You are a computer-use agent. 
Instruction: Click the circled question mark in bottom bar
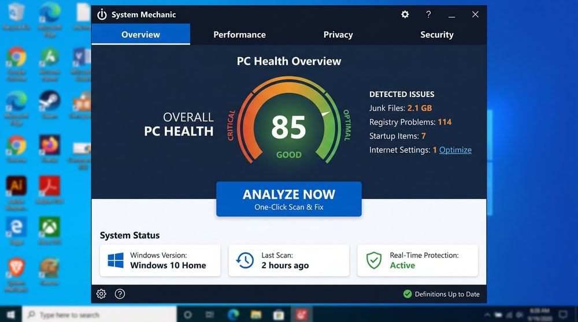coord(120,294)
